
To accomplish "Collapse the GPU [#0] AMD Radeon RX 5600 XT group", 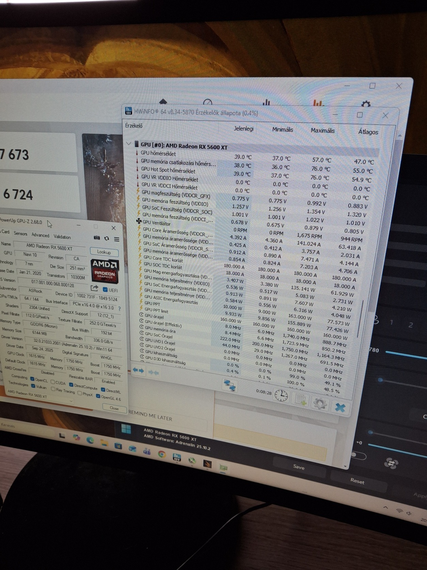I will [x=128, y=144].
